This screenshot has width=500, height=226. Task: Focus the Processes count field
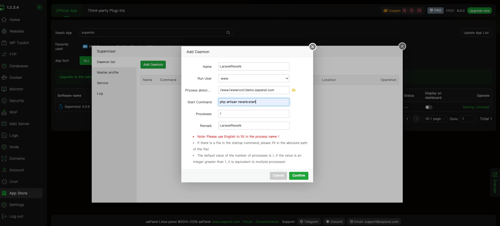click(254, 114)
